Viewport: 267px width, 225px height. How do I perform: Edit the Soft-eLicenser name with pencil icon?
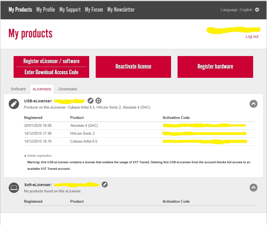pos(105,184)
